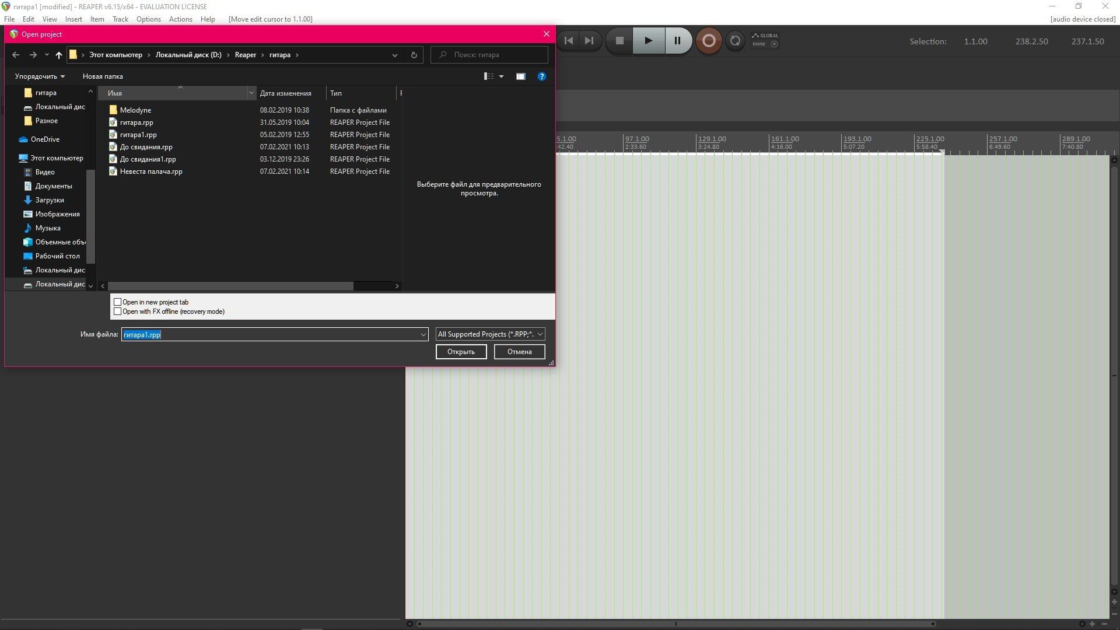1120x630 pixels.
Task: Click the Открыть button
Action: pos(461,352)
